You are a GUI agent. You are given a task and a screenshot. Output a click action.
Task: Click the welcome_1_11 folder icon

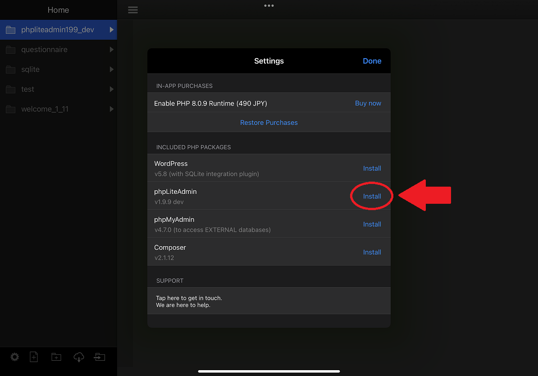(x=11, y=109)
